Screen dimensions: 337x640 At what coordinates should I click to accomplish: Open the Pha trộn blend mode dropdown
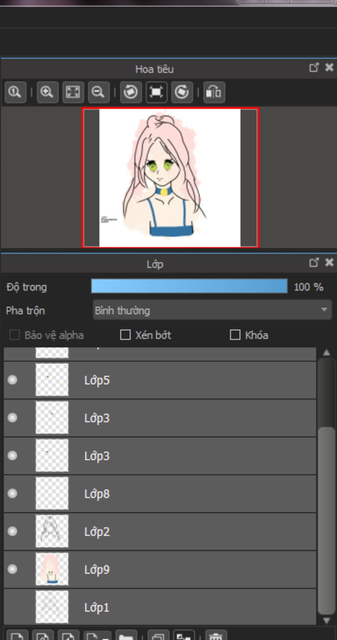(x=212, y=310)
